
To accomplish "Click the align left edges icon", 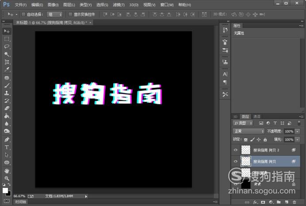I will tap(128, 15).
